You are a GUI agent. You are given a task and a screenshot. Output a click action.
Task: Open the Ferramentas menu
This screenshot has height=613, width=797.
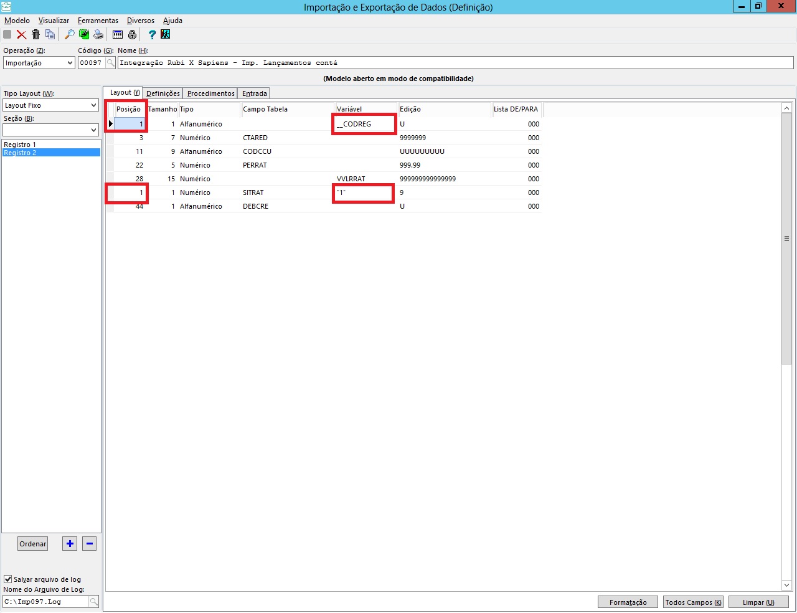[x=98, y=21]
